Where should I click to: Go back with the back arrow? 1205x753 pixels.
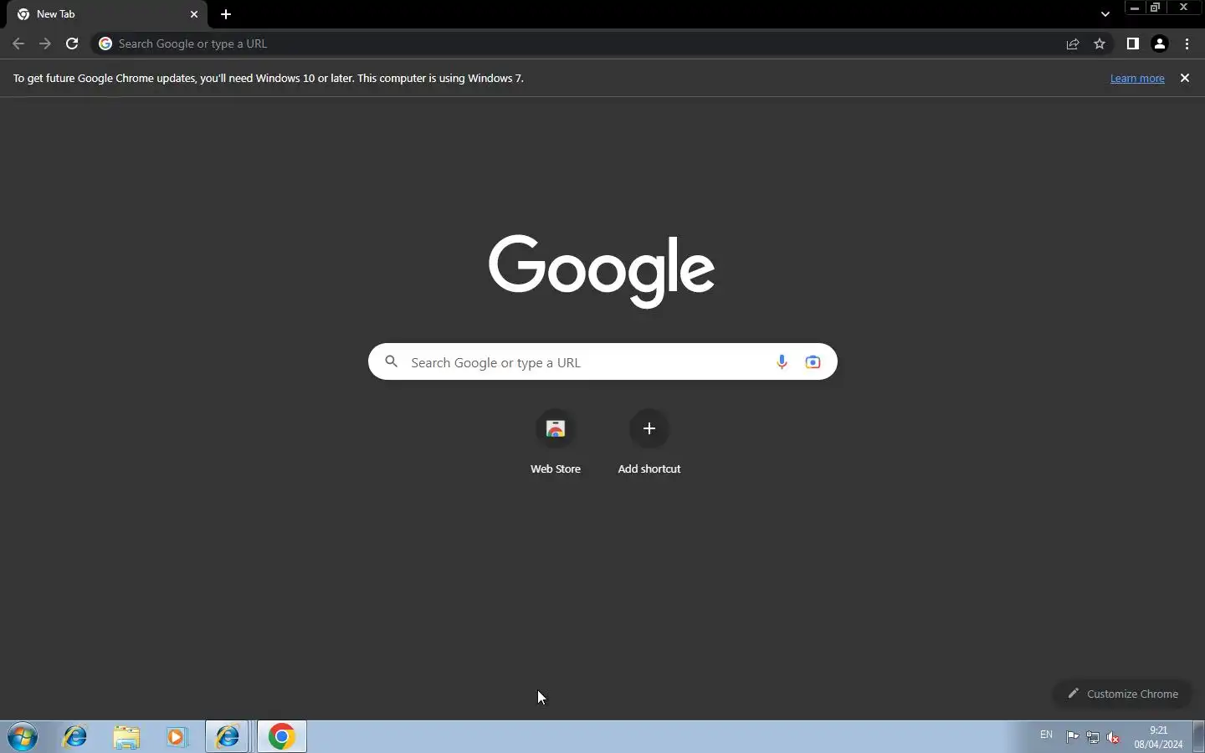[x=18, y=44]
